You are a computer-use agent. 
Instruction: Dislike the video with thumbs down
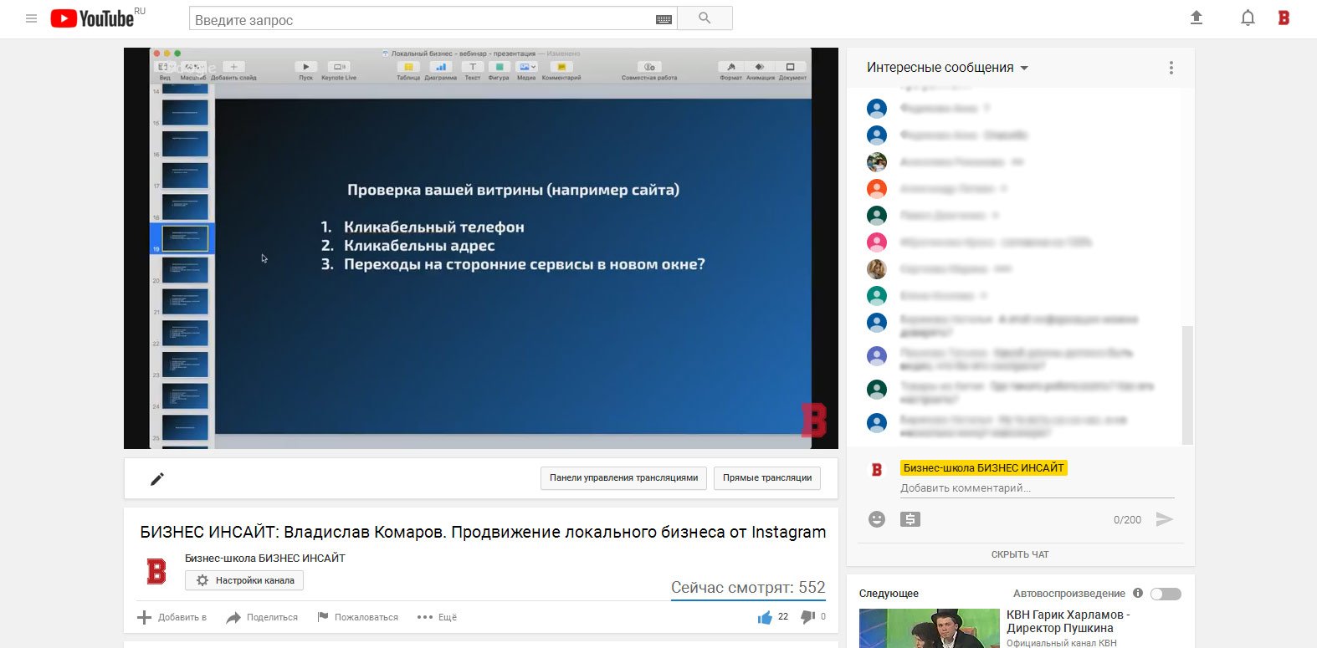click(x=807, y=617)
